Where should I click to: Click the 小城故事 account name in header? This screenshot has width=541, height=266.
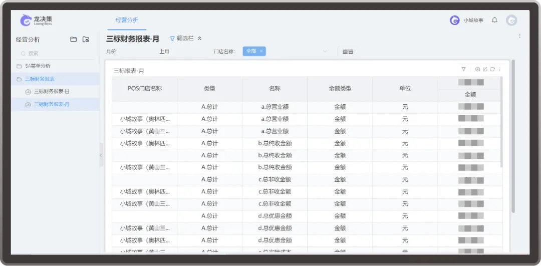coord(473,21)
